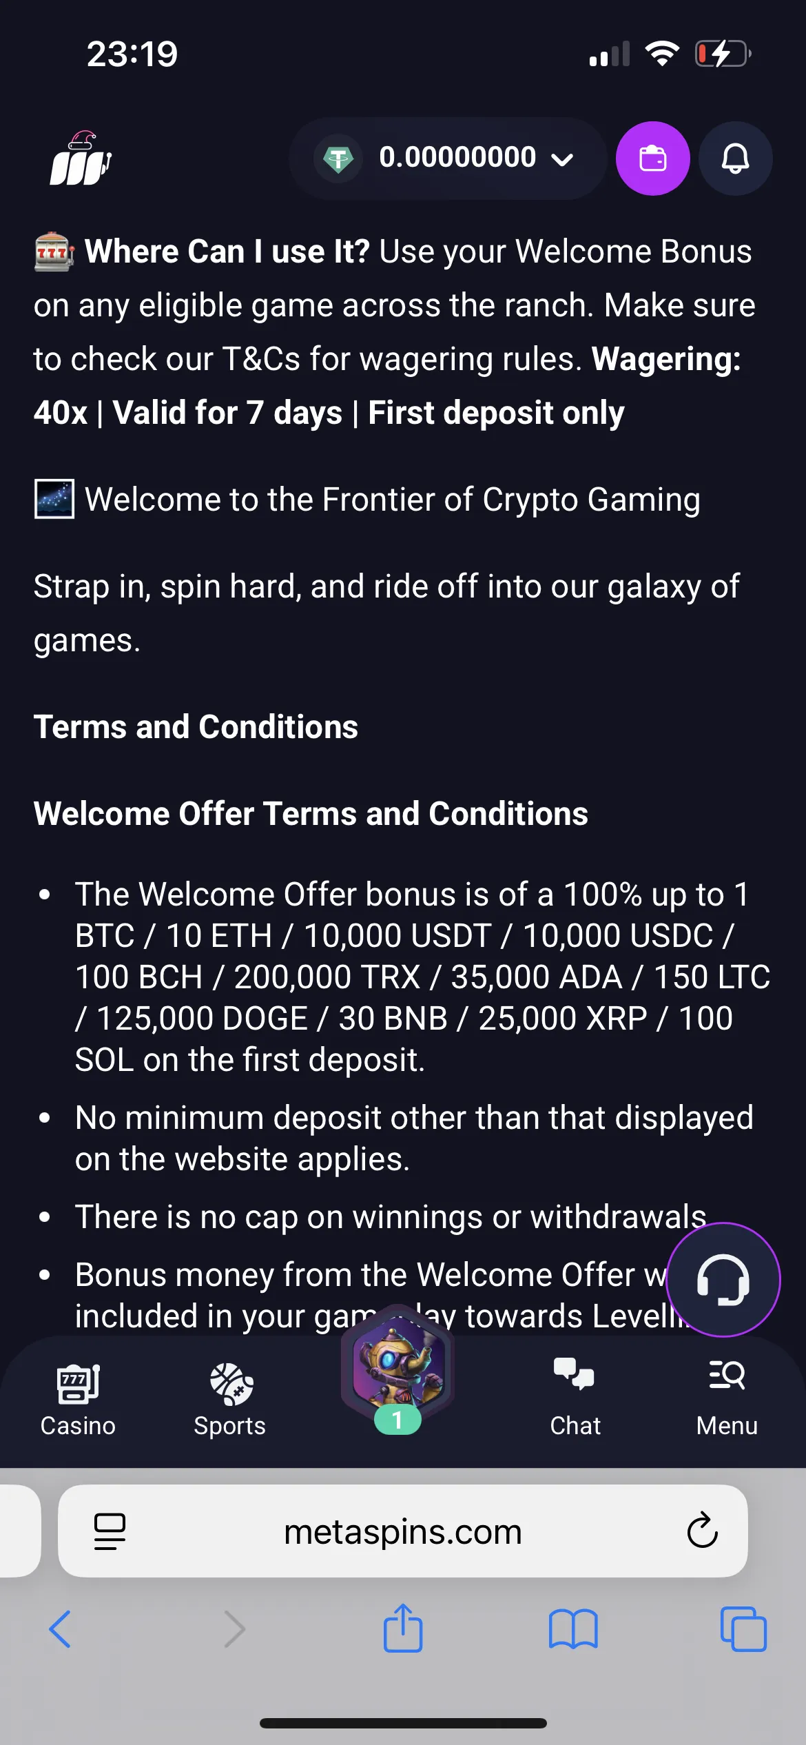Viewport: 806px width, 1745px height.
Task: Tap the metaspins.com address bar
Action: (403, 1531)
